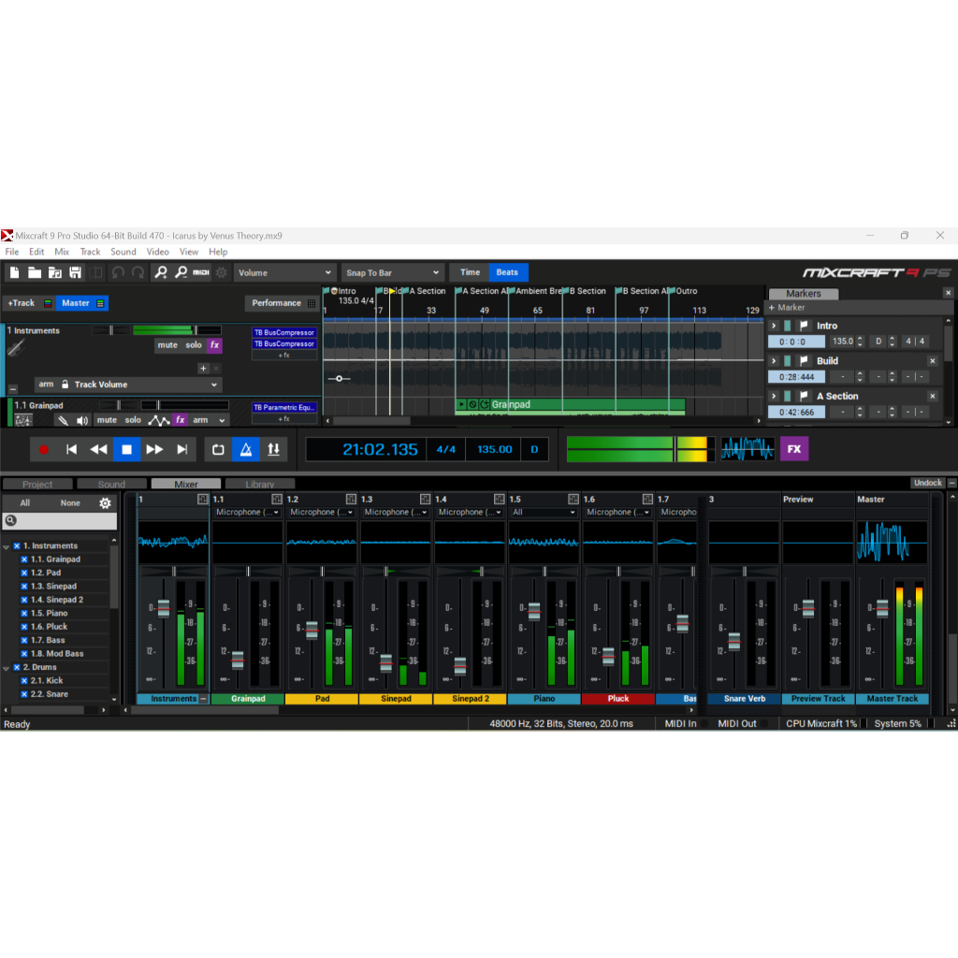Add an automation lane with plus button
This screenshot has height=958, width=958.
point(203,369)
